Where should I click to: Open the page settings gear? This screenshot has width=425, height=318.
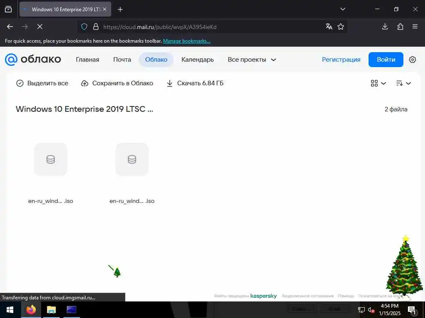tap(412, 60)
